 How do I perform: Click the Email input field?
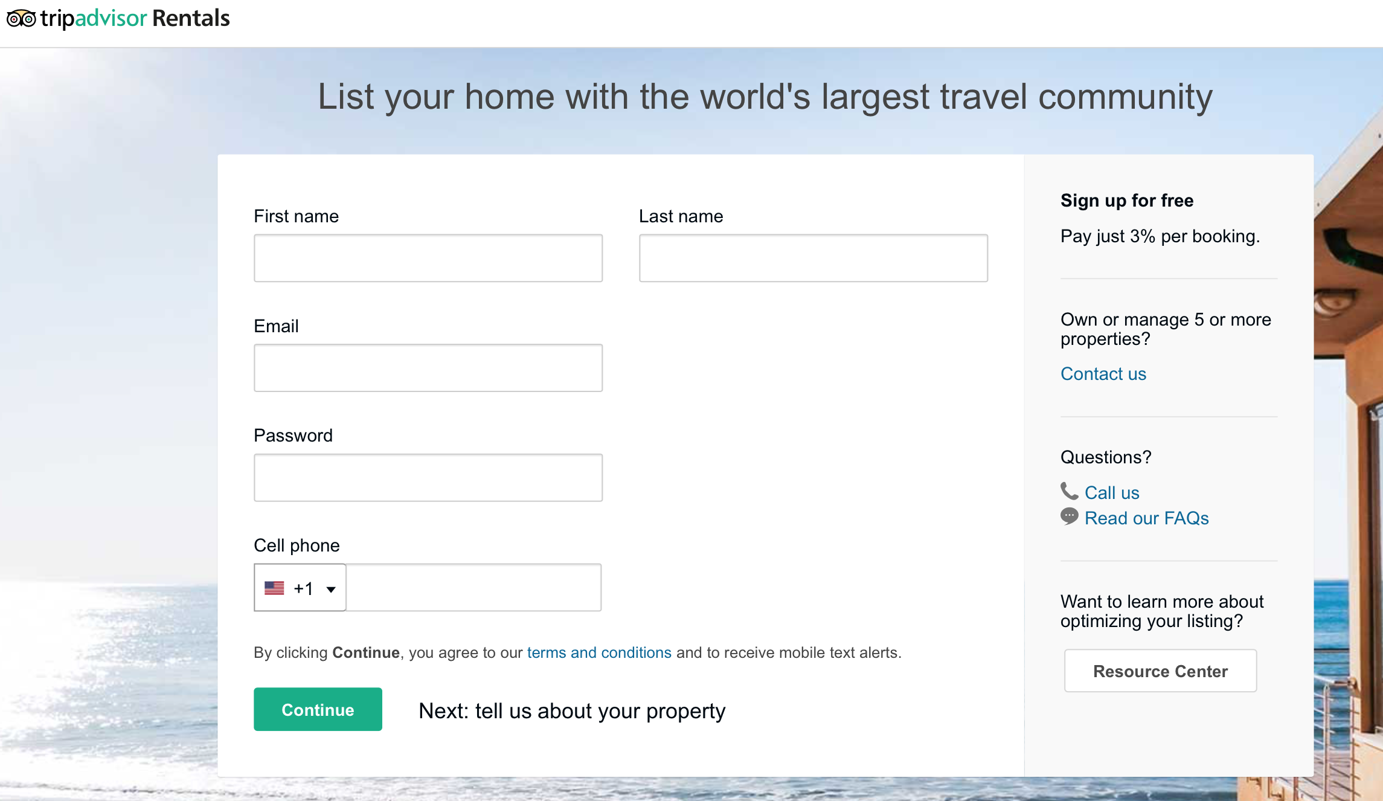(x=428, y=367)
